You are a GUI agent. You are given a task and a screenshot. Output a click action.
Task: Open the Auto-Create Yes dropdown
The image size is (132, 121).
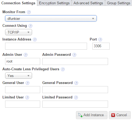(x=19, y=76)
